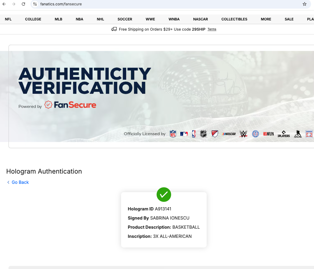314x269 pixels.
Task: Click the FanSecure logo
Action: point(70,105)
